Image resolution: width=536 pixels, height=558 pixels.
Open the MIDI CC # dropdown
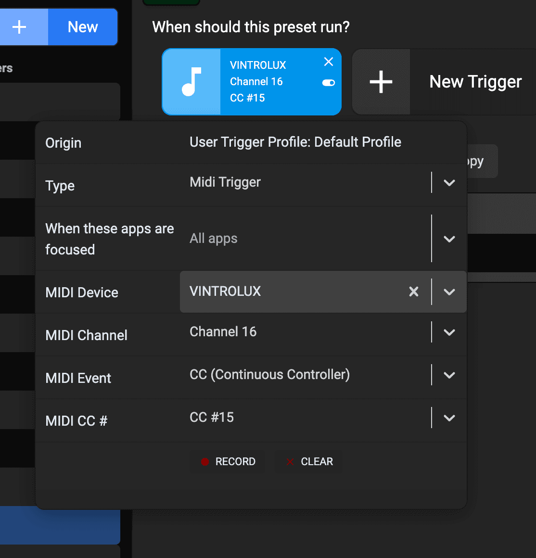449,418
